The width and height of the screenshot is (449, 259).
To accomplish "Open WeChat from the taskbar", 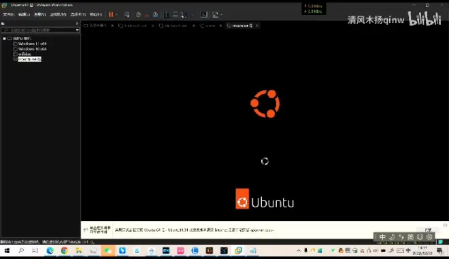I will pos(107,251).
